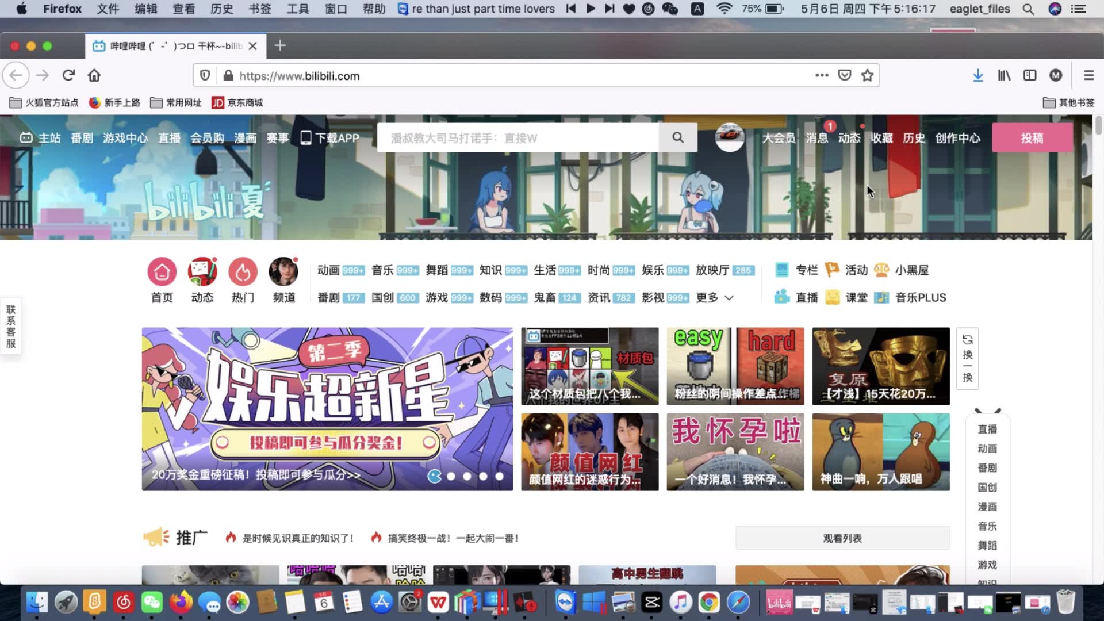Open Finder in the Dock
The image size is (1104, 621).
[x=37, y=602]
